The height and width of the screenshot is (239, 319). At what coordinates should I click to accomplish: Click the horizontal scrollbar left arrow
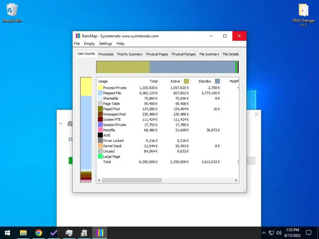pos(99,180)
